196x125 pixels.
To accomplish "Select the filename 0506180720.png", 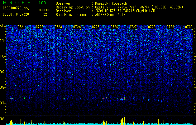I will coord(16,8).
